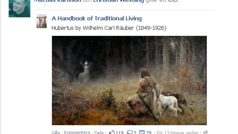The image size is (238, 134).
Task: Open the user's avatar photo
Action: [x=20, y=9]
